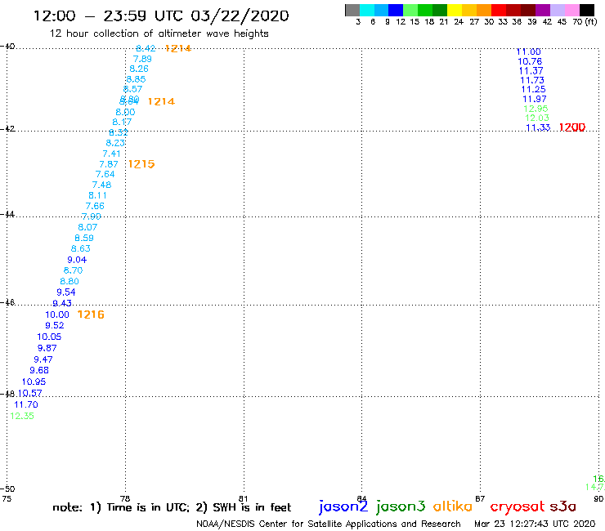The image size is (605, 531).
Task: Click the green wave height value 12.95
Action: (536, 109)
